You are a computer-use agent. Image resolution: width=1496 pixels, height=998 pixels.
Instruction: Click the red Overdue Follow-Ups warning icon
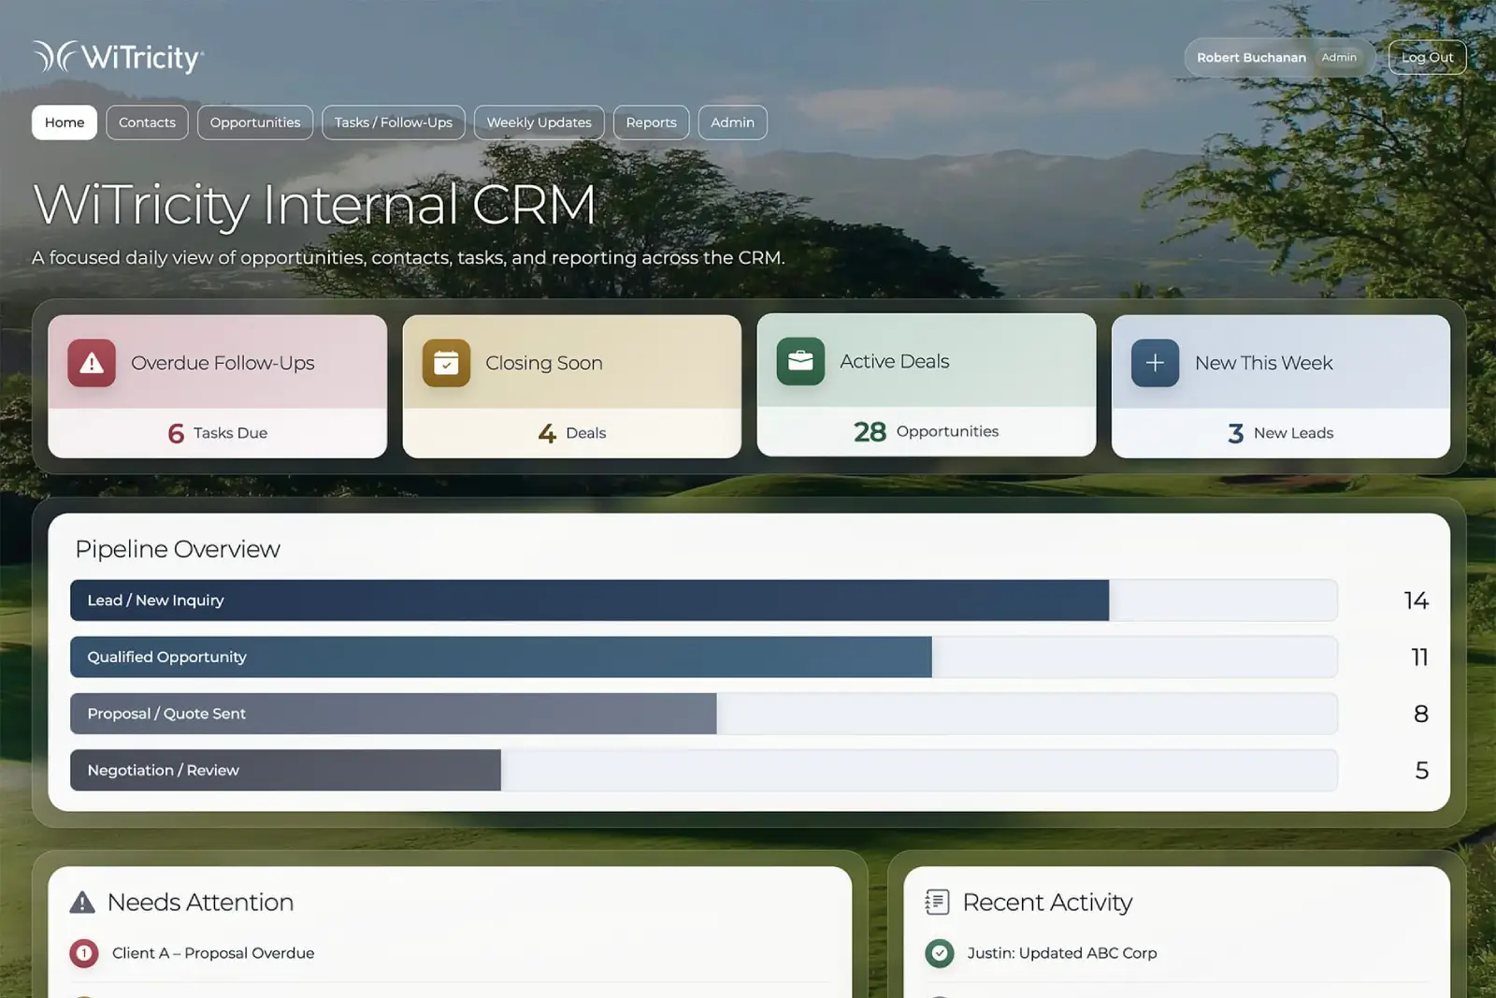tap(92, 363)
